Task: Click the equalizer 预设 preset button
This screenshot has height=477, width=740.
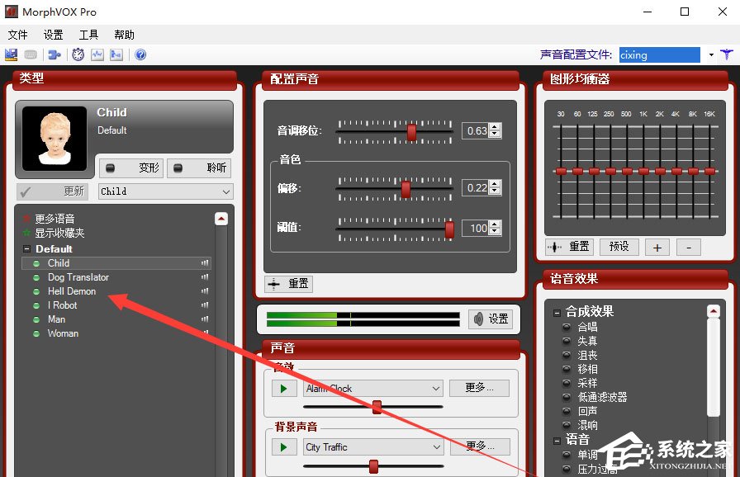Action: 619,247
